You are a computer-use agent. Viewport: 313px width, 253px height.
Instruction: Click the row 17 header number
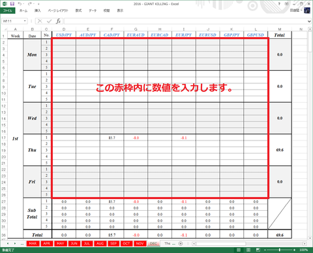pos(4,138)
